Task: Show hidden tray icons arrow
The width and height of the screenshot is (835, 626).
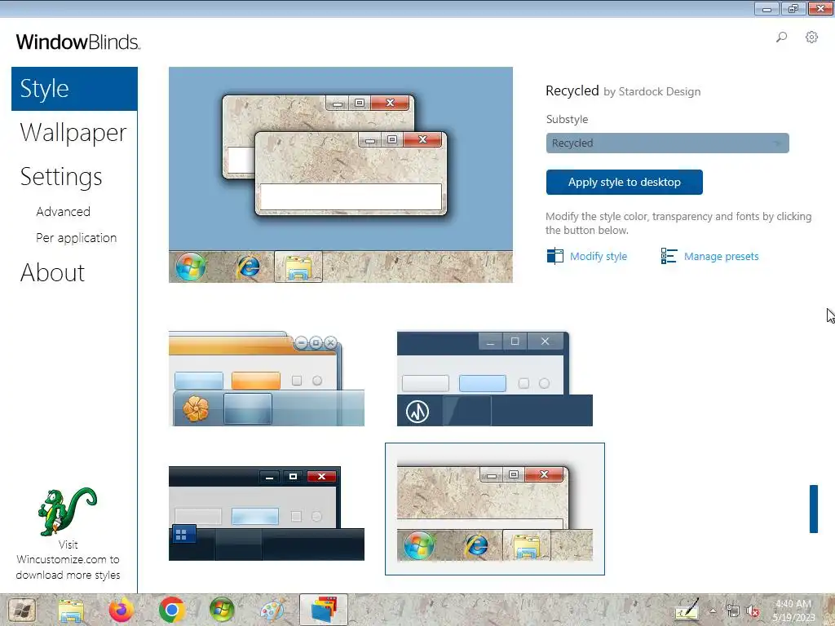Action: 713,611
